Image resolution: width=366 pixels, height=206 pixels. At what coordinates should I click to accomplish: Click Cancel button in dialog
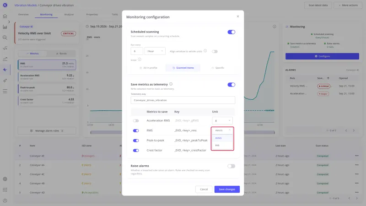204,189
